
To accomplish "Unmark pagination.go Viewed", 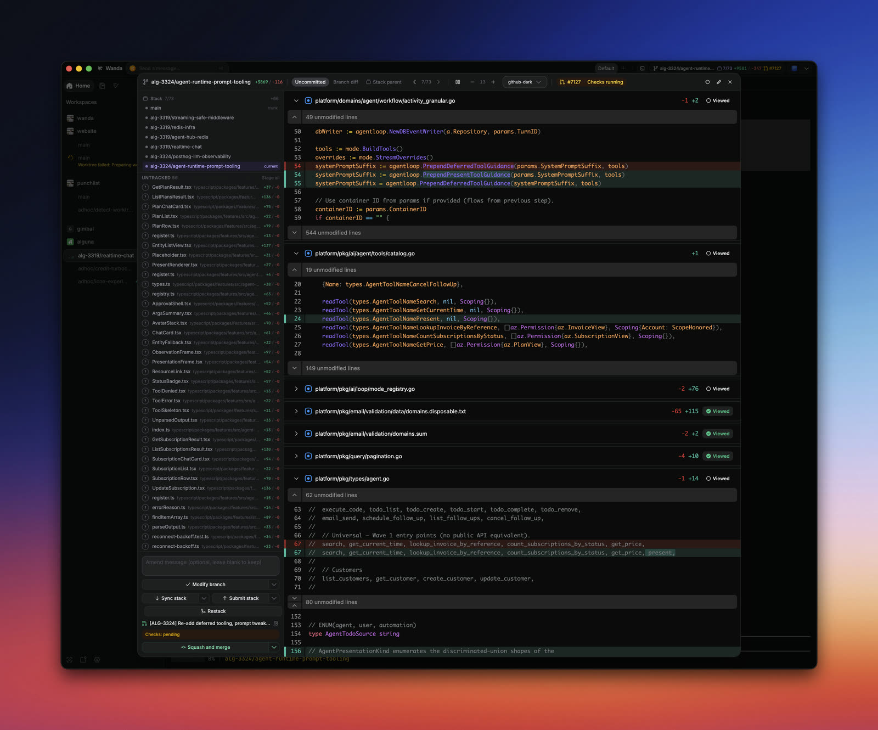I will pos(718,457).
